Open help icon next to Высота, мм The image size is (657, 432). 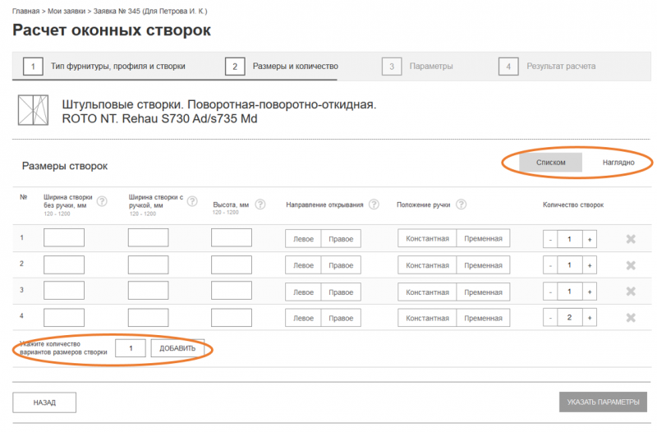[260, 205]
